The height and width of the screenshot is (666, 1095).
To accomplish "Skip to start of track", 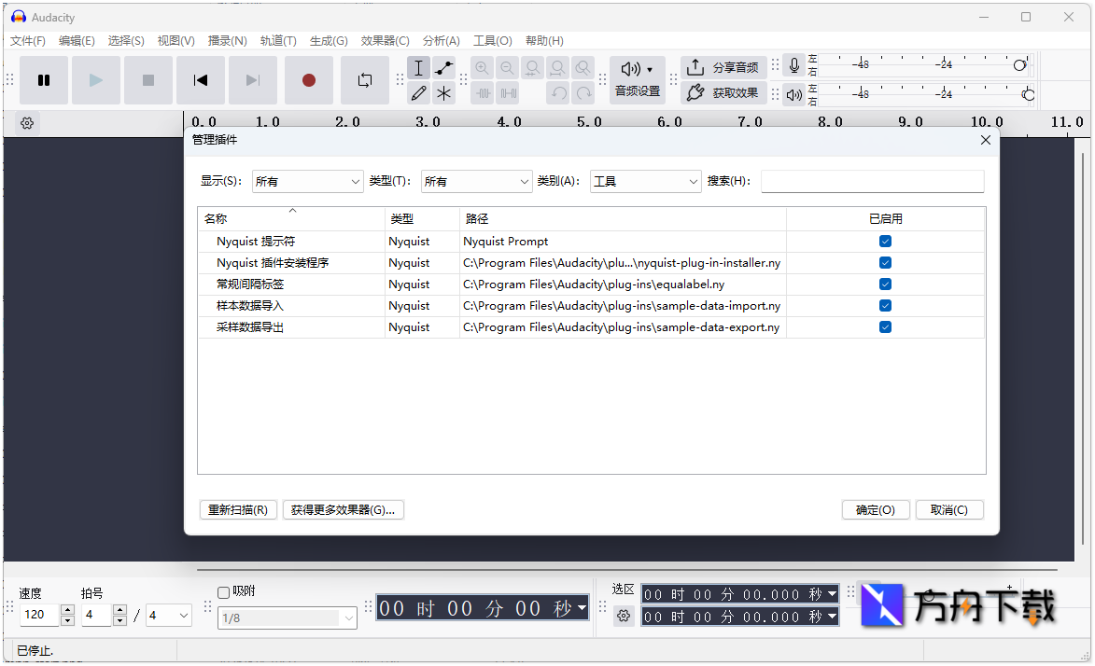I will pyautogui.click(x=201, y=80).
